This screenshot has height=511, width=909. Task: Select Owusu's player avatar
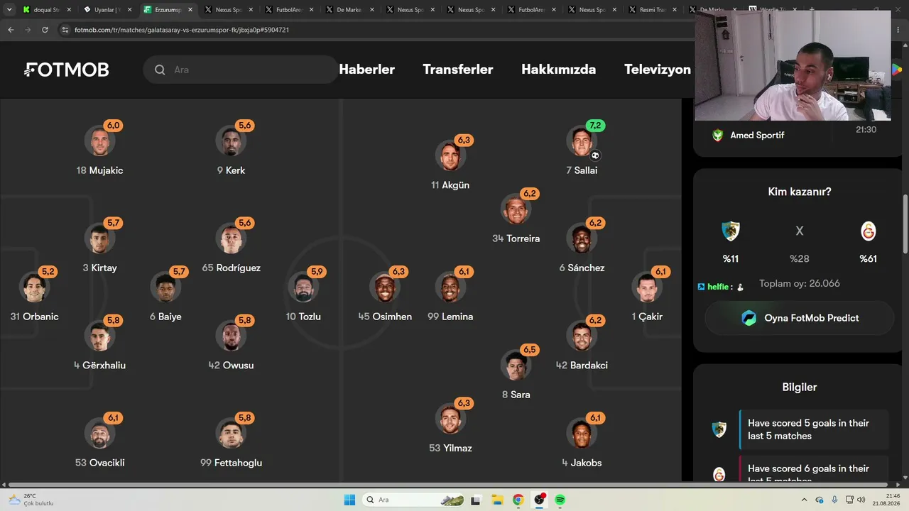click(x=231, y=336)
